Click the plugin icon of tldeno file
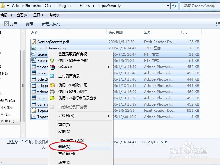This screenshot has height=165, width=220. (x=34, y=92)
